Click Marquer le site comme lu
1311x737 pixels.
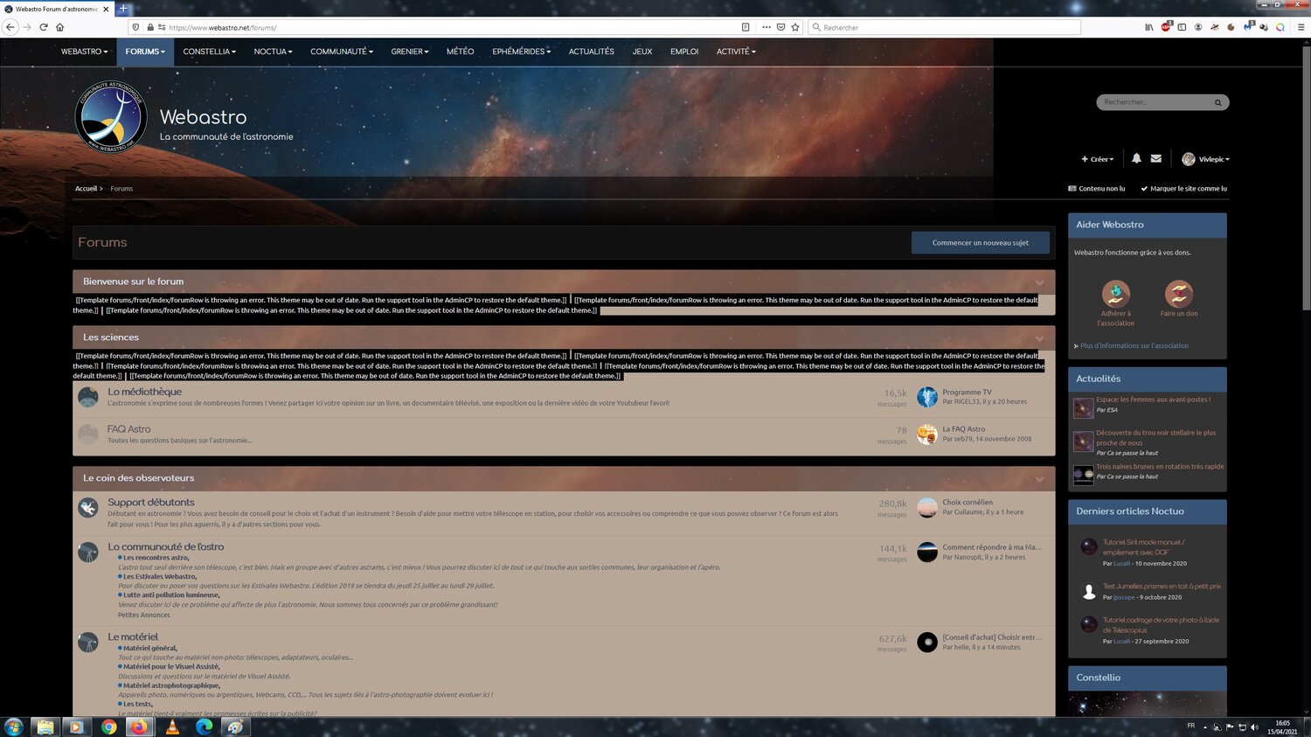[x=1183, y=189]
